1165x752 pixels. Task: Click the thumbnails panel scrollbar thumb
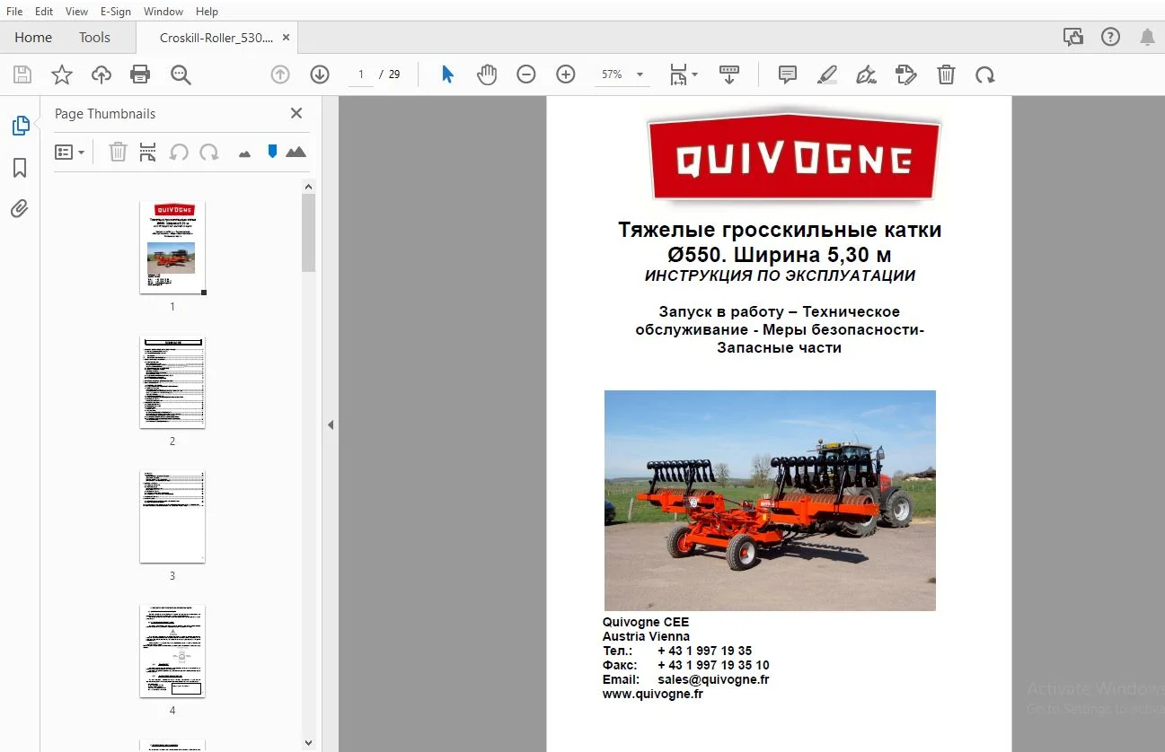[308, 232]
